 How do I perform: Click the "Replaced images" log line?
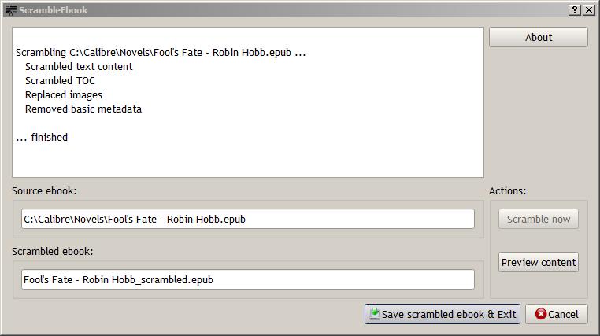point(64,95)
